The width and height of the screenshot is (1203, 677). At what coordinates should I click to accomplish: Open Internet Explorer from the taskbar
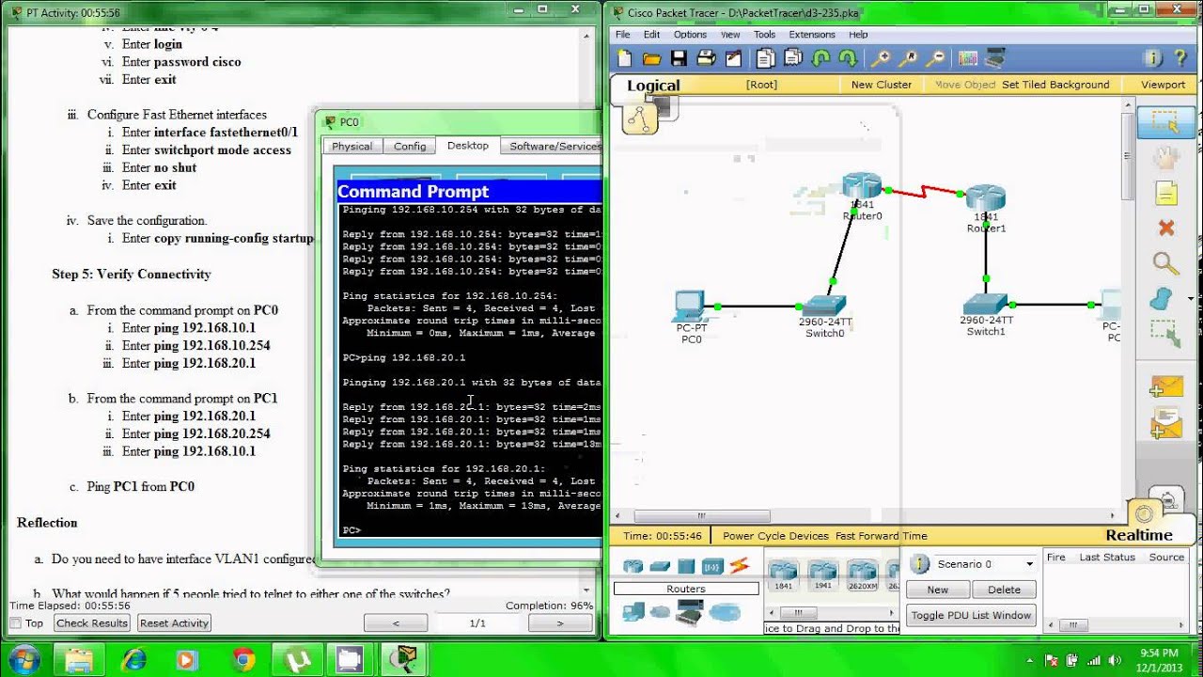point(135,660)
